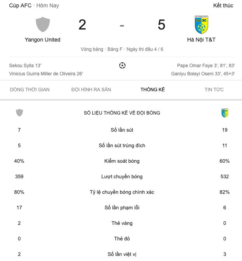The height and width of the screenshot is (261, 242).
Task: Click the Cúp AFC competition link
Action: coord(20,6)
